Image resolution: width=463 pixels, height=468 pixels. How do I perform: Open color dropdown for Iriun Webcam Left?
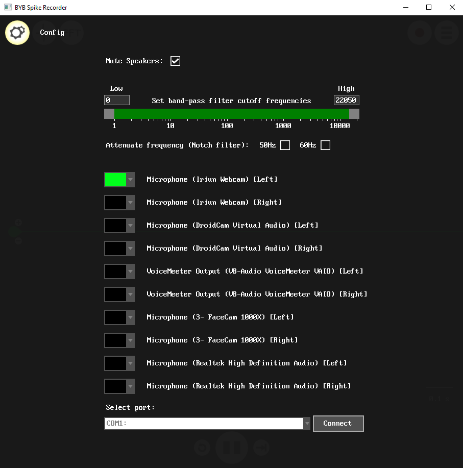[131, 180]
